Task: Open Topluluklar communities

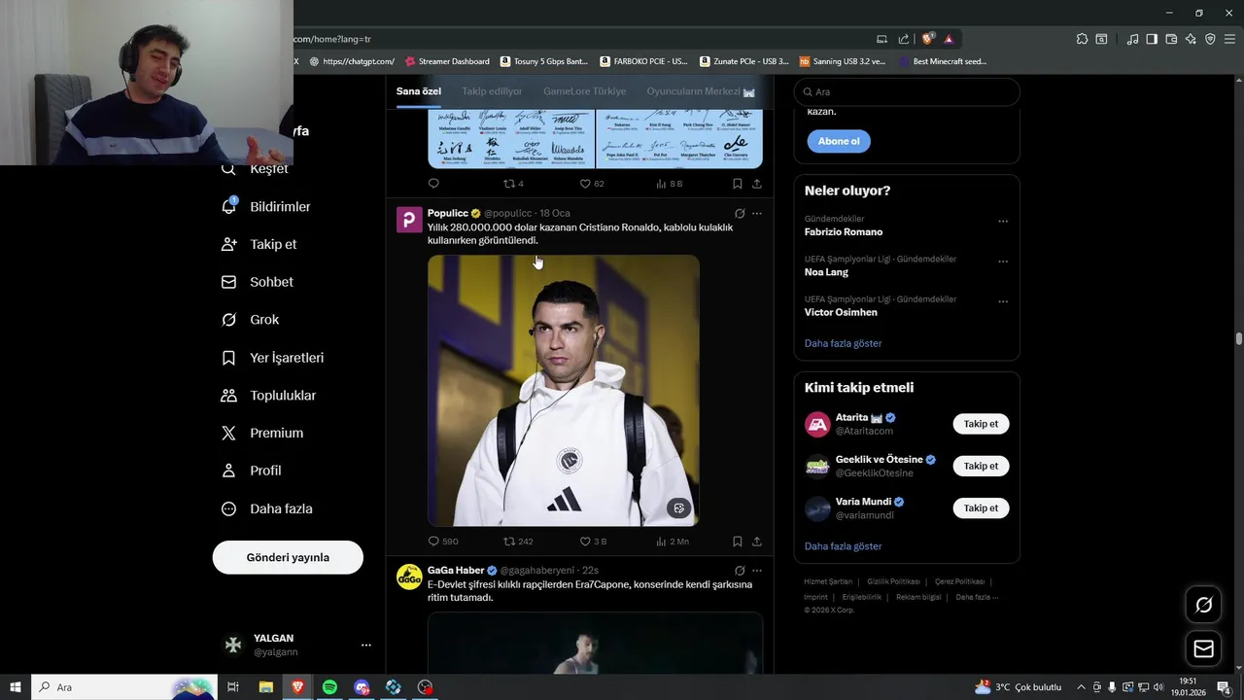Action: pyautogui.click(x=268, y=396)
